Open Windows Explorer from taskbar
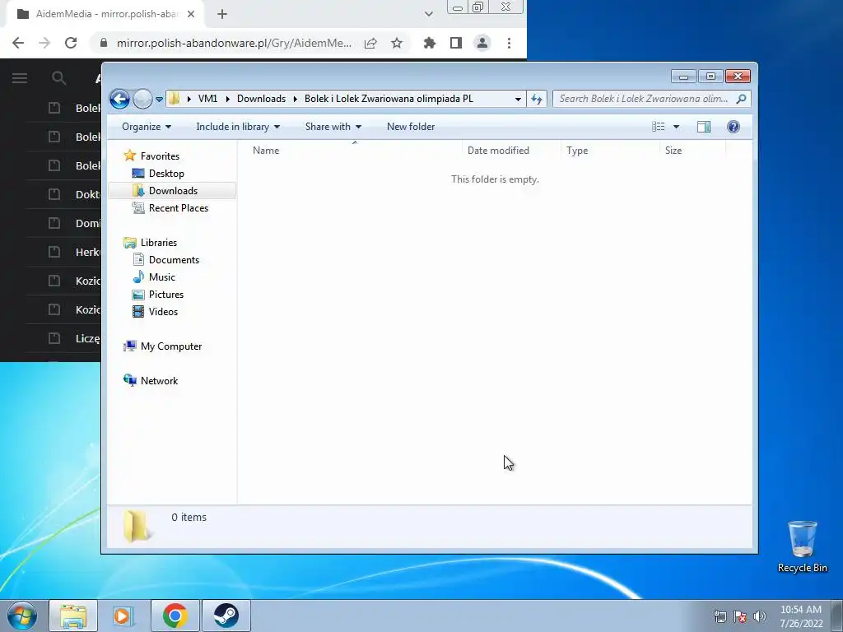The height and width of the screenshot is (632, 843). click(73, 616)
